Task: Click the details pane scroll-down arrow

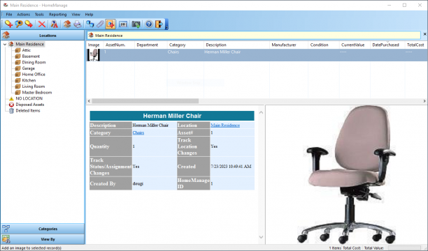Action: (261, 237)
